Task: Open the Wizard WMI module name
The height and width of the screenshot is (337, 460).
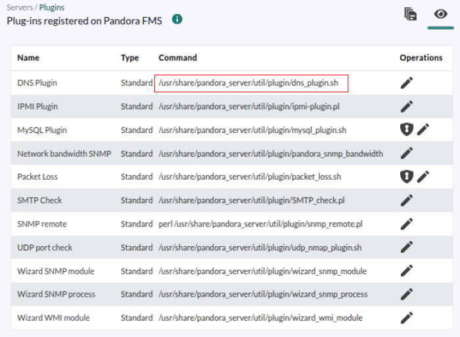Action: click(x=53, y=318)
